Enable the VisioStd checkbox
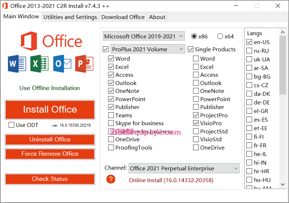This screenshot has height=203, width=289. click(196, 139)
